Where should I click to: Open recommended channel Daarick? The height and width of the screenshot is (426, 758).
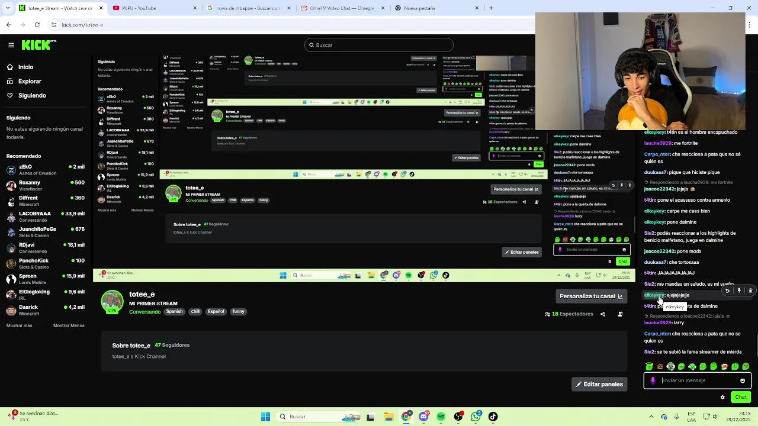(46, 310)
